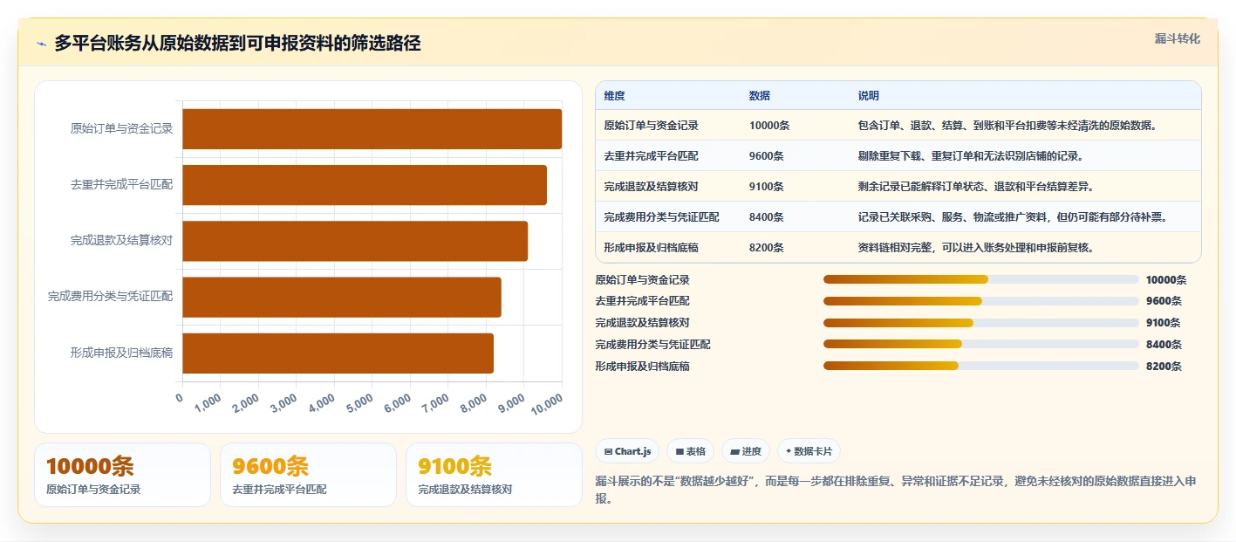Click the 完成退款及结算核对 bar in the chart
1236x542 pixels.
355,241
